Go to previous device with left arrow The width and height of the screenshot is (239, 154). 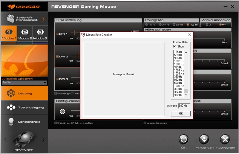coord(5,140)
